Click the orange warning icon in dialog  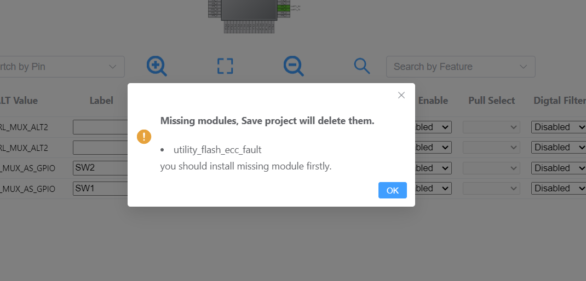[144, 137]
